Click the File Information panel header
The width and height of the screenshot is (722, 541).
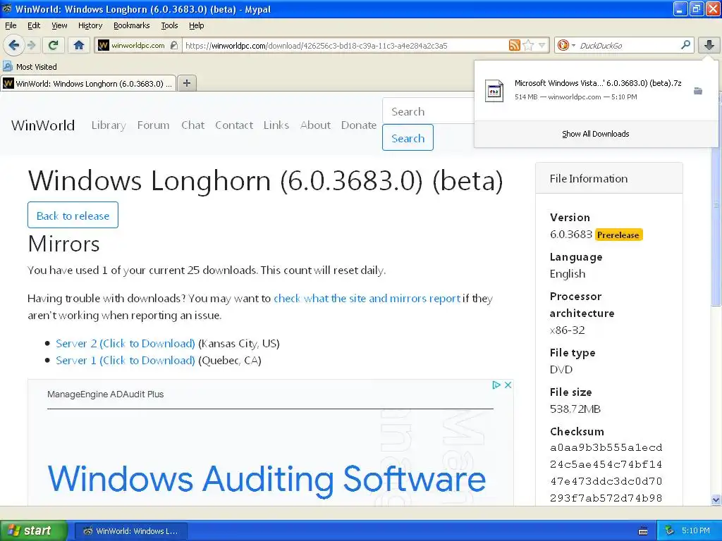tap(608, 178)
